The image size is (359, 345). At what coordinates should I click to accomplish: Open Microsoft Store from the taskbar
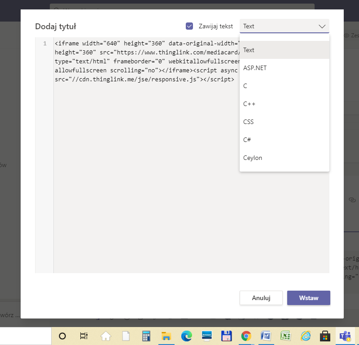325,336
